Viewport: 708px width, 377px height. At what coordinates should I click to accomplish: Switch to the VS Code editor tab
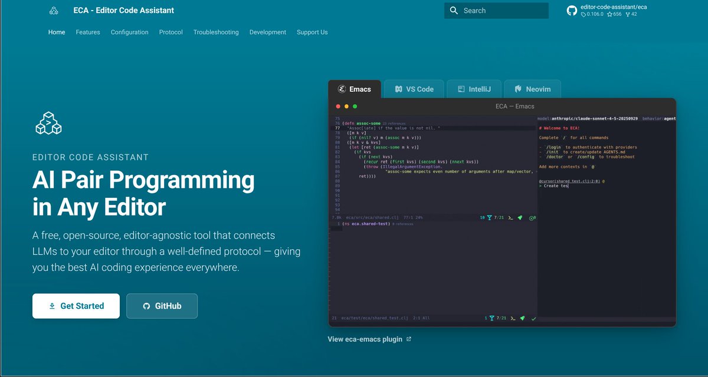[414, 89]
